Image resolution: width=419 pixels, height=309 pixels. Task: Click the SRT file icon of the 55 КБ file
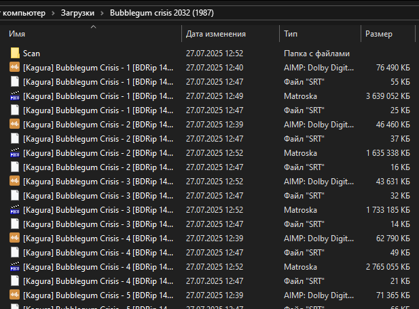15,81
